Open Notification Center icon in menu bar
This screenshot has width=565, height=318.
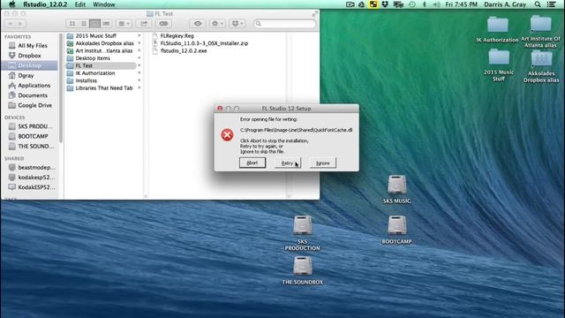coord(551,4)
